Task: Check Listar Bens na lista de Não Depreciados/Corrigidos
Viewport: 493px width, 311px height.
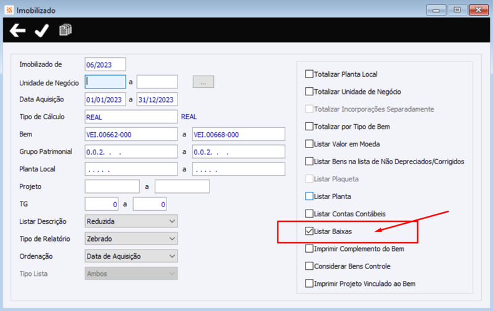Action: coord(309,162)
